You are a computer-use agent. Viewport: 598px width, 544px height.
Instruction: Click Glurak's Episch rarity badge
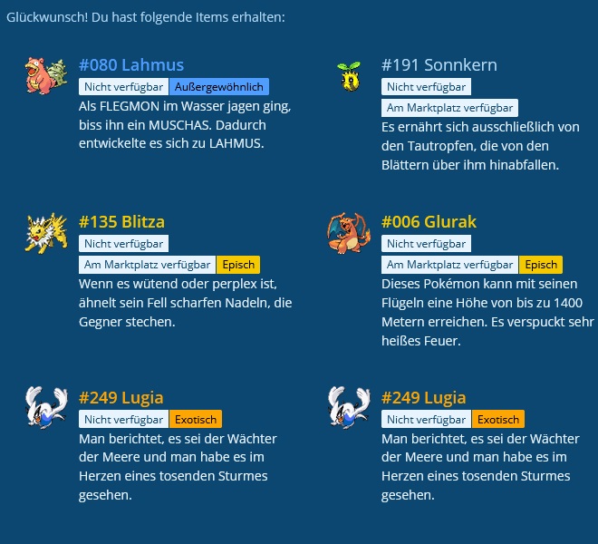coord(541,265)
